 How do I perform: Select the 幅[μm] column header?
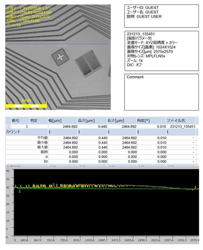[x=55, y=120]
